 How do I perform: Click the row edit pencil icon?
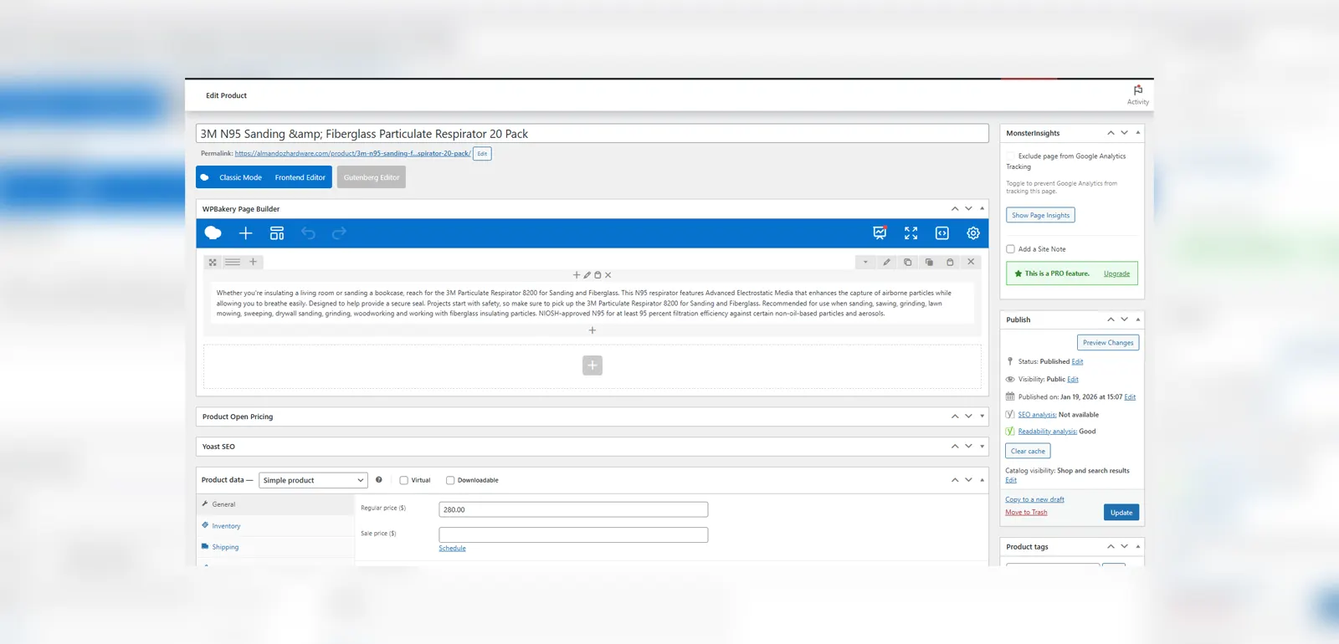[886, 263]
